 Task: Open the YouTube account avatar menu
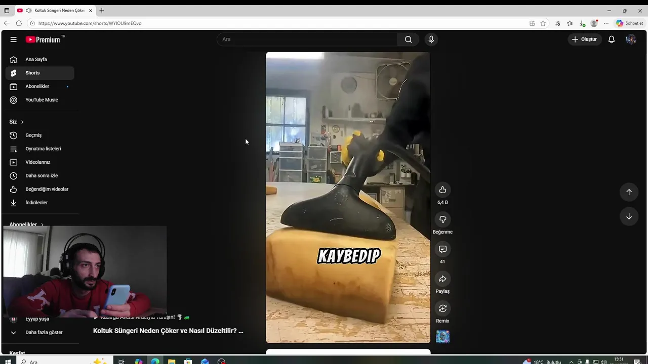click(x=631, y=39)
